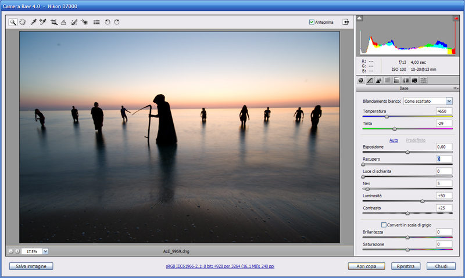The image size is (465, 278).
Task: Click the Saturazione value field
Action: [444, 244]
